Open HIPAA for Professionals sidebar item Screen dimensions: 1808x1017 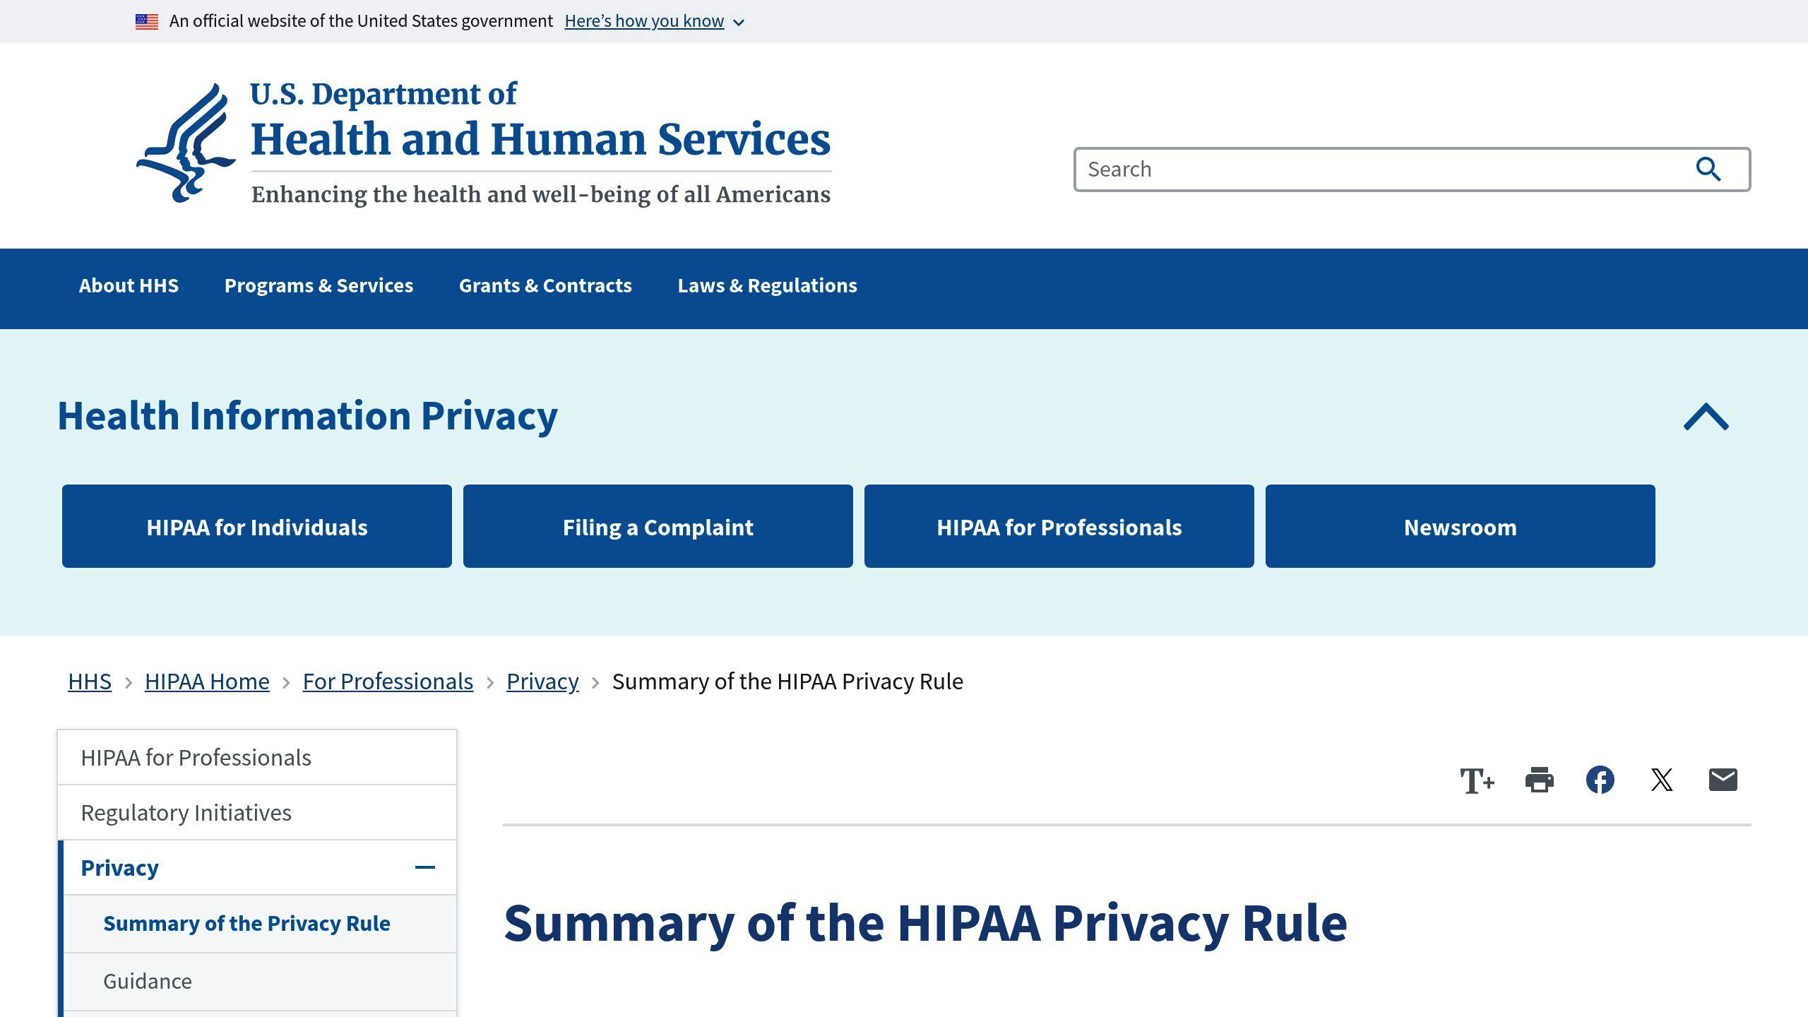pos(257,757)
